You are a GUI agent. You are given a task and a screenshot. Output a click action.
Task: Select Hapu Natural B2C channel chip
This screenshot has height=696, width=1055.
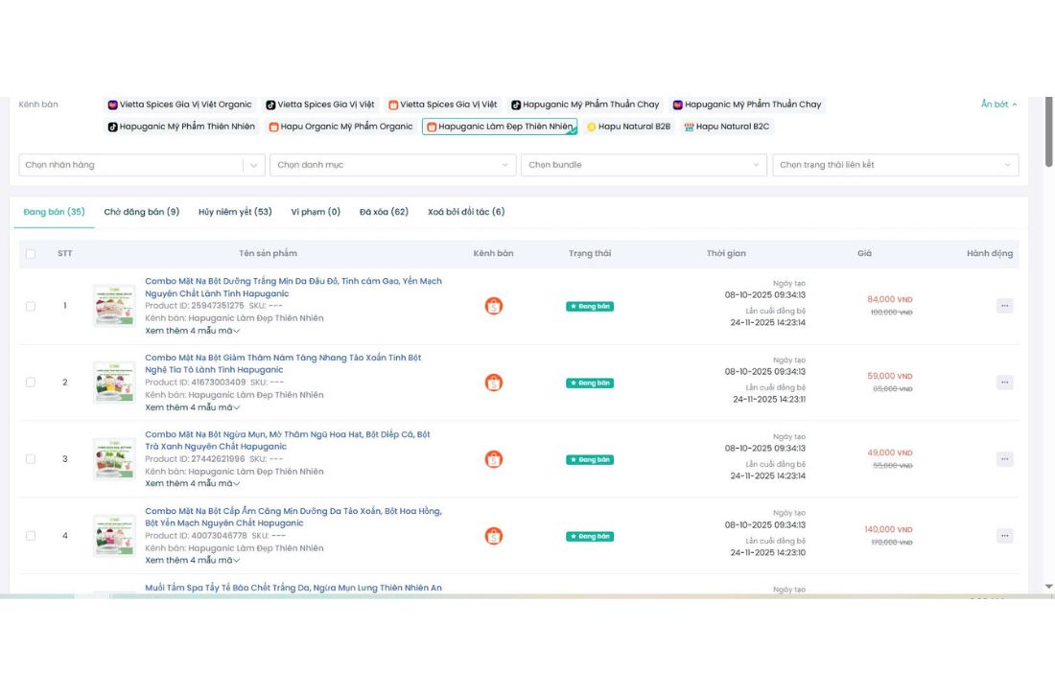point(727,127)
